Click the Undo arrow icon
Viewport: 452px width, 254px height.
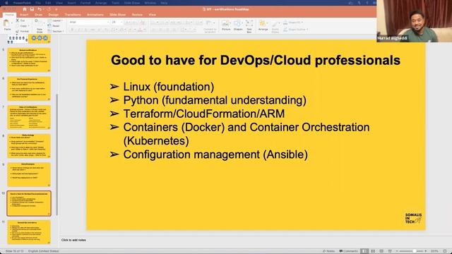(x=40, y=9)
